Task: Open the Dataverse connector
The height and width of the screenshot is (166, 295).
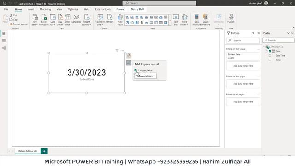Action: pos(76,19)
